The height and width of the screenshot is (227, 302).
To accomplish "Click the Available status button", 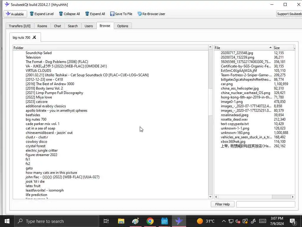I will tap(15, 14).
